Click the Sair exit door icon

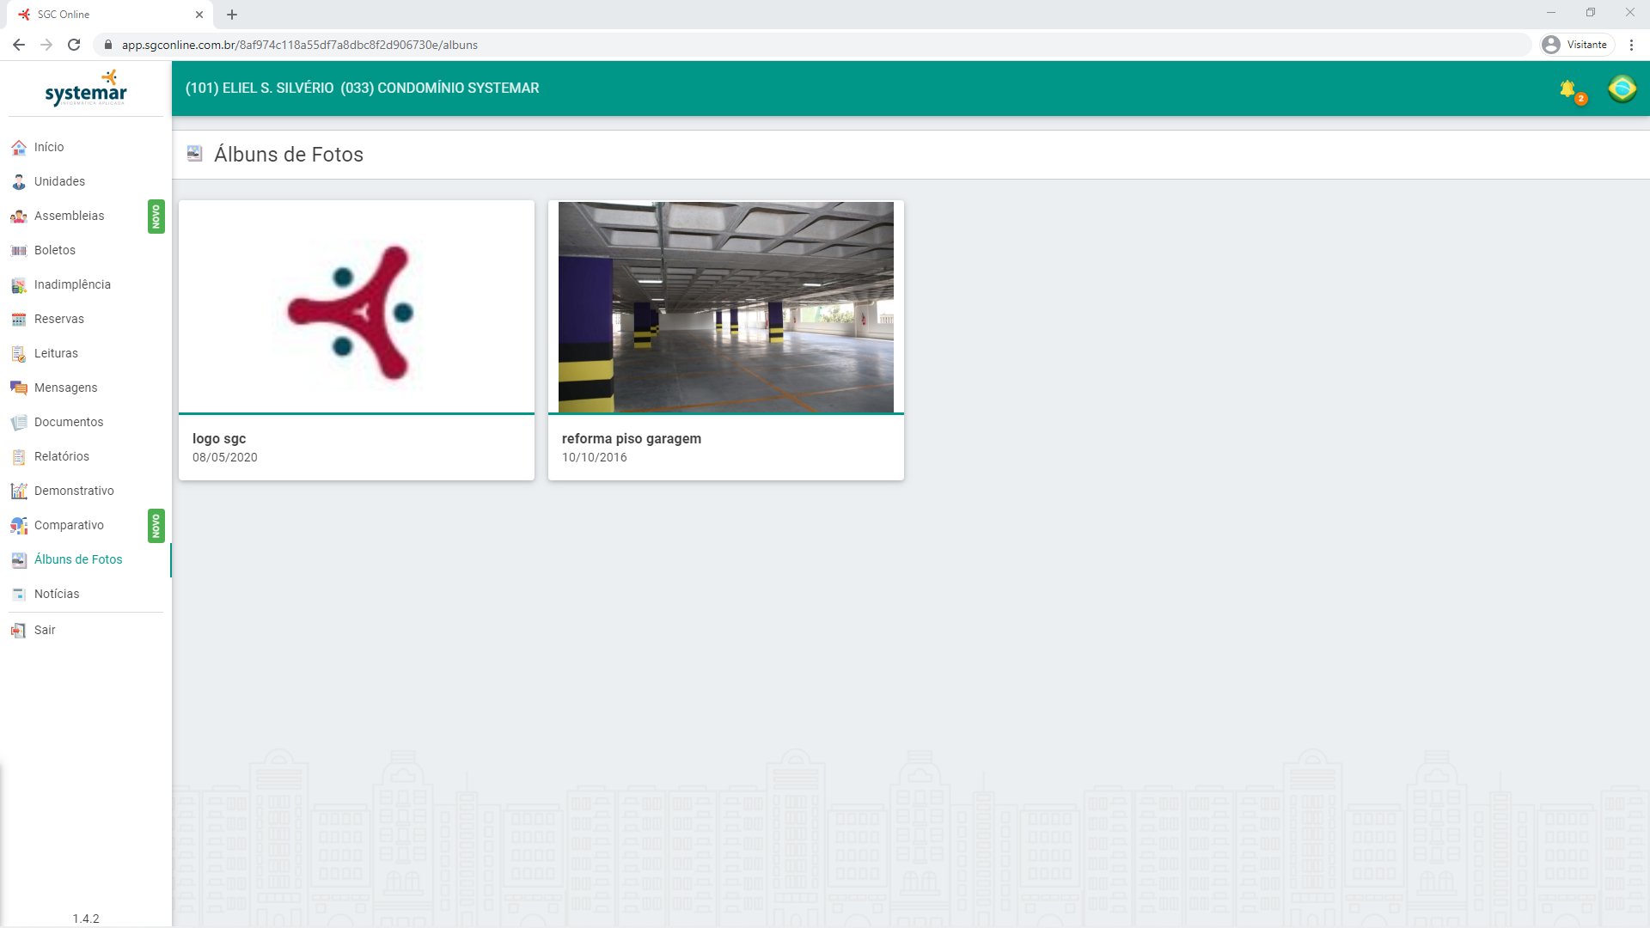[19, 631]
